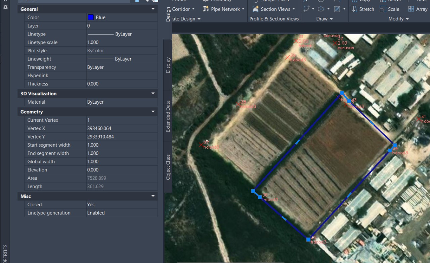The width and height of the screenshot is (430, 263).
Task: Collapse the Misc section
Action: point(153,196)
